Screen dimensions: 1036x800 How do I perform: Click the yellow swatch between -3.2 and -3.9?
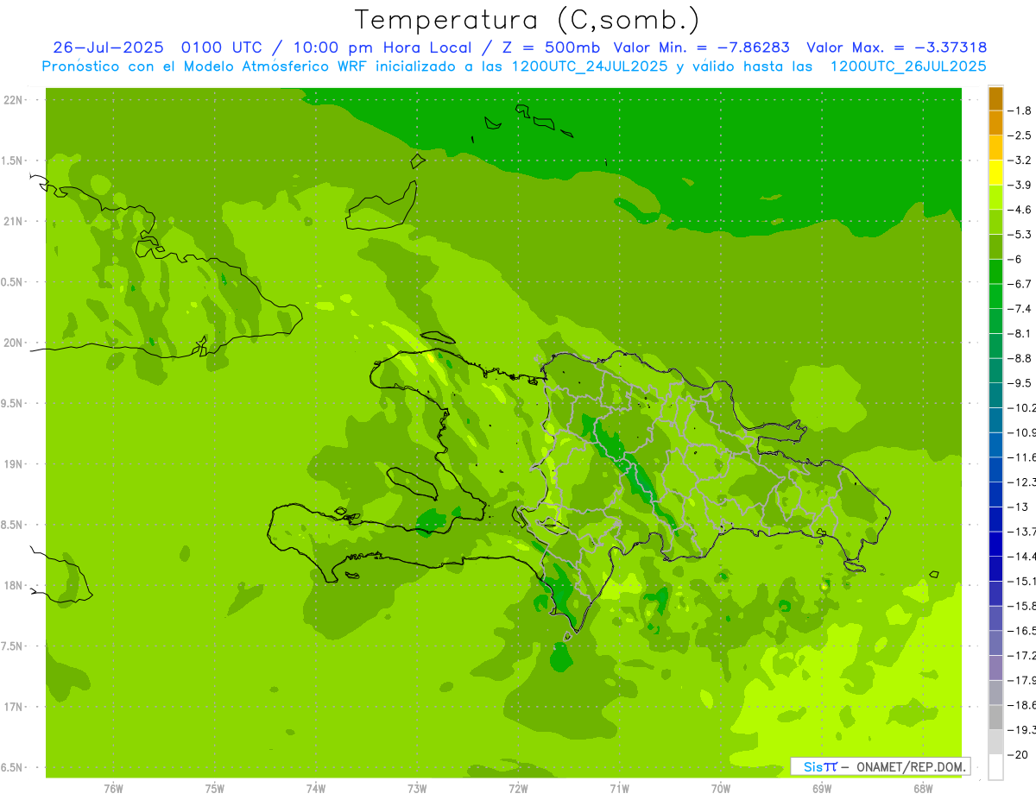pos(995,173)
